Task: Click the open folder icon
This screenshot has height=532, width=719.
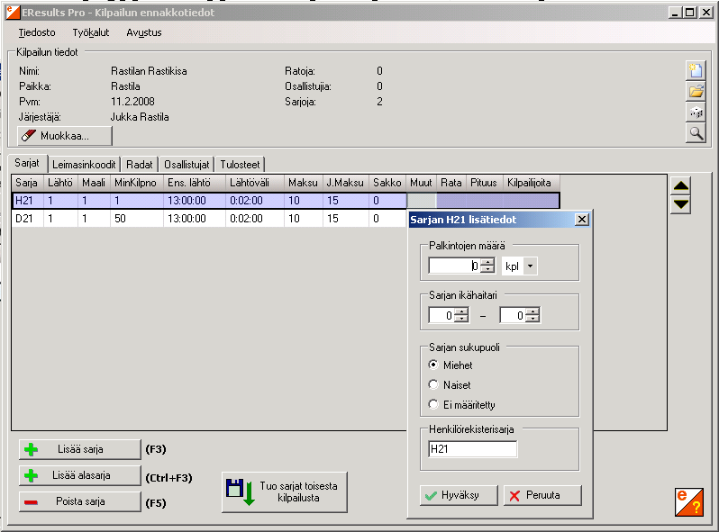Action: click(x=696, y=91)
